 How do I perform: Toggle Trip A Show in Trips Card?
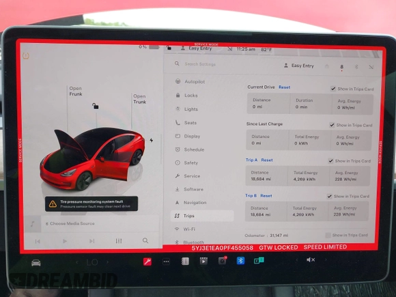[330, 161]
